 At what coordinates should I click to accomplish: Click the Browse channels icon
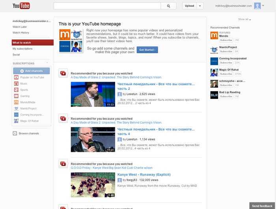[15, 133]
